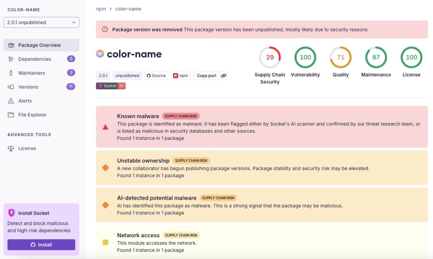Select the unpublished tag below color-name
Screen dimensions: 433x259
coord(127,75)
